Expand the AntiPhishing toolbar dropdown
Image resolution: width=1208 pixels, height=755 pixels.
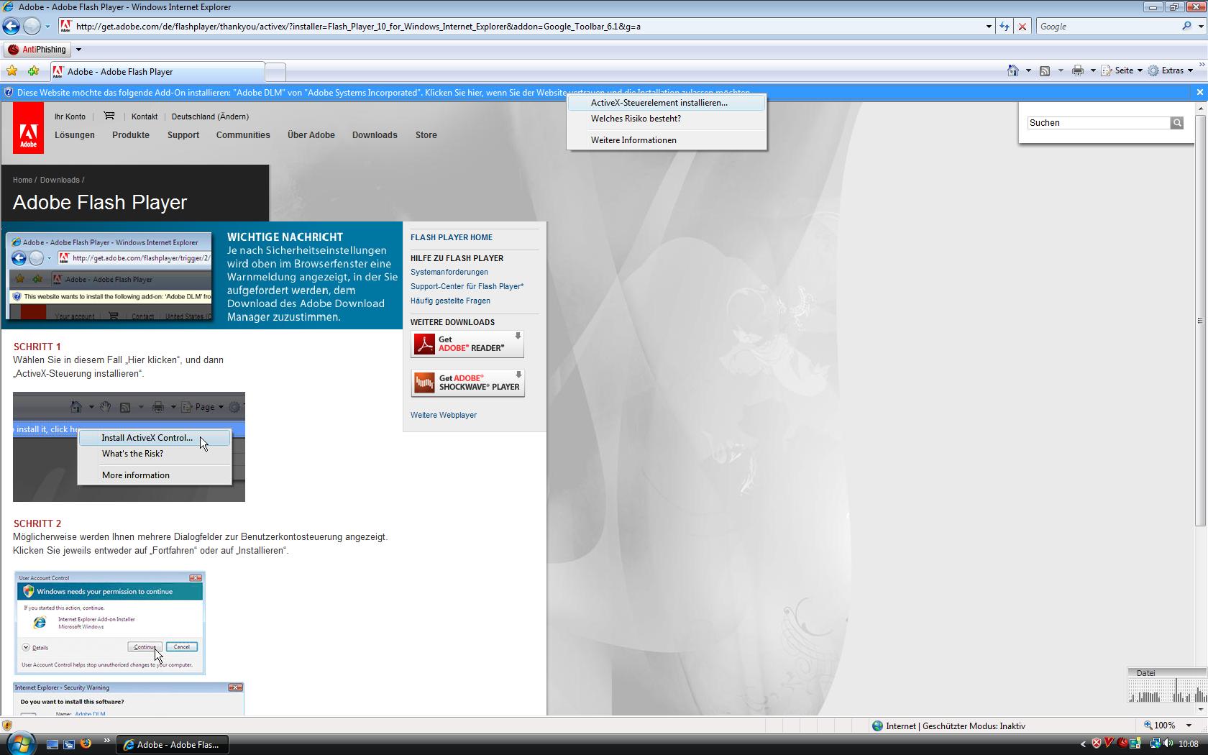78,50
